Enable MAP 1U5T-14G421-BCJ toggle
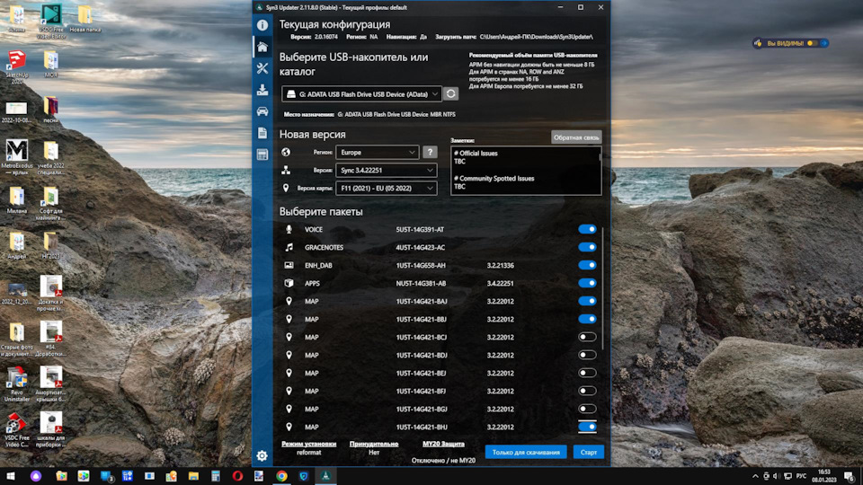863x485 pixels. coord(587,337)
